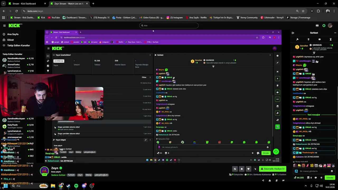Screen dimensions: 338x190
Task: Open the Sohbet three-dots options menu
Action: (335, 33)
